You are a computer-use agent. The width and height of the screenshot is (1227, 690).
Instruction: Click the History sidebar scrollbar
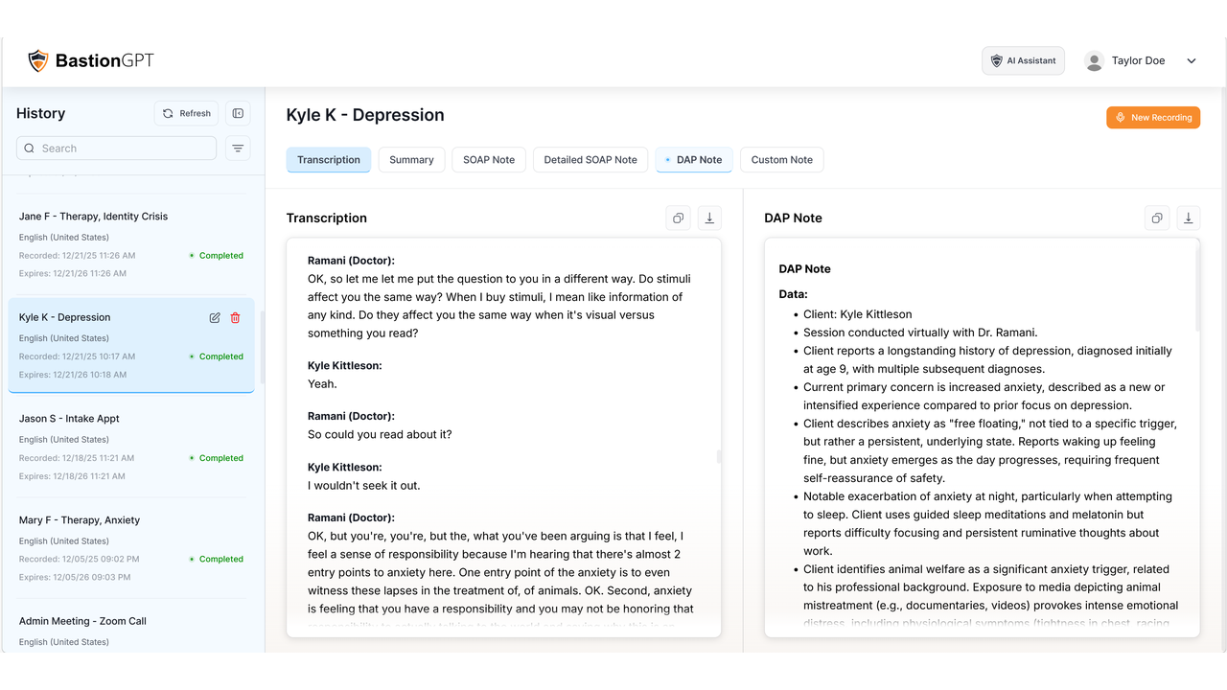(261, 347)
